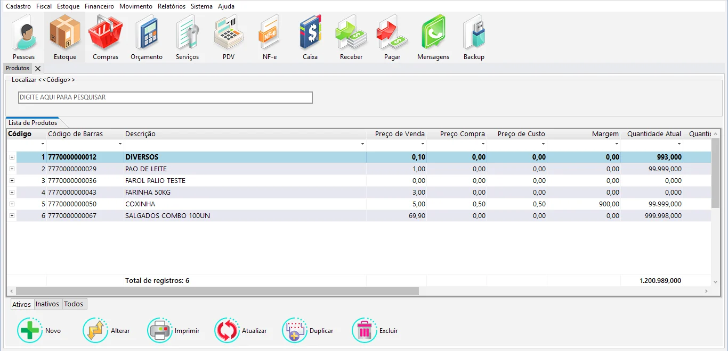Open the Descrição column filter dropdown
728x351 pixels.
[362, 144]
